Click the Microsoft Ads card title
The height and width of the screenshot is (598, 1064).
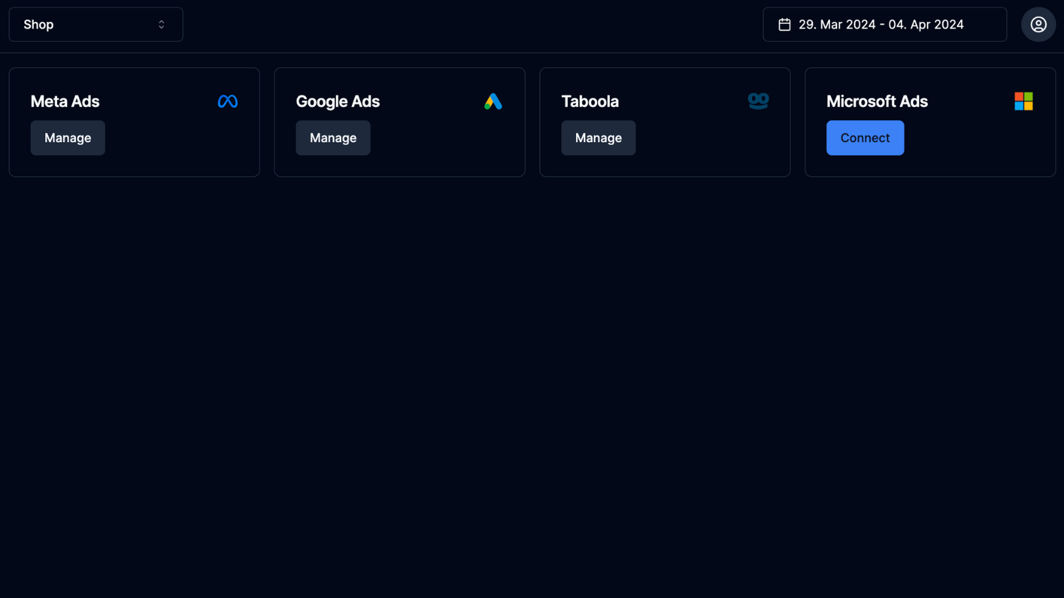tap(877, 101)
